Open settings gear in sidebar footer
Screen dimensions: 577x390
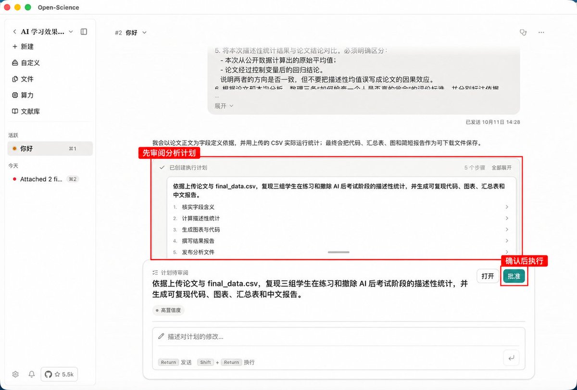pyautogui.click(x=15, y=374)
